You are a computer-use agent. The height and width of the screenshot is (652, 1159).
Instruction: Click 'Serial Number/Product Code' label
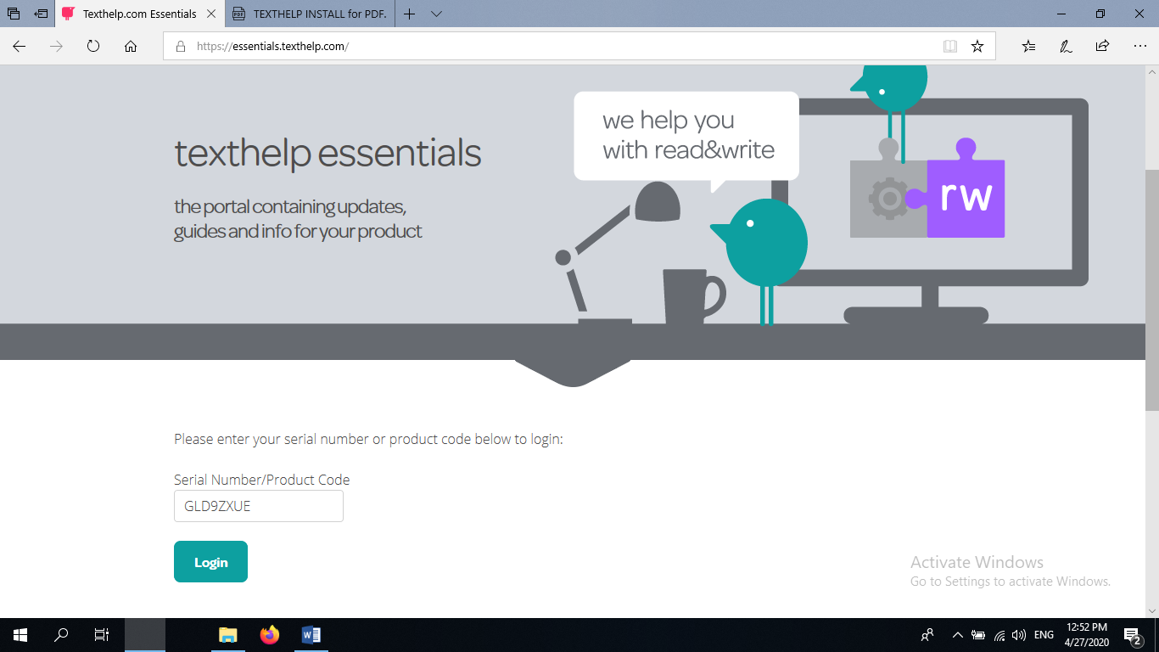point(262,480)
